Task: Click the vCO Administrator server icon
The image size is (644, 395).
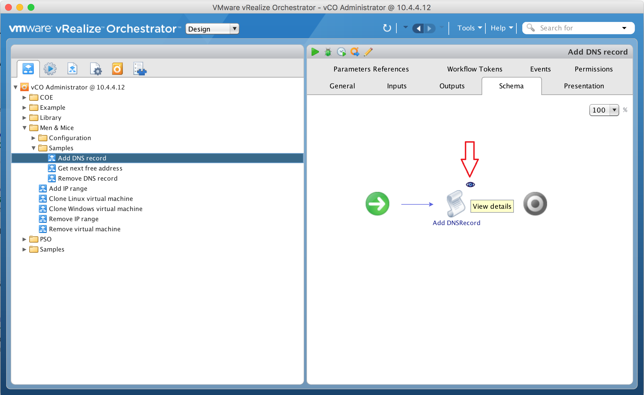Action: point(25,87)
